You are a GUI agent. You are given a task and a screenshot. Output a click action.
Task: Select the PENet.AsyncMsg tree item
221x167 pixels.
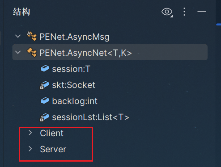[x=74, y=37]
